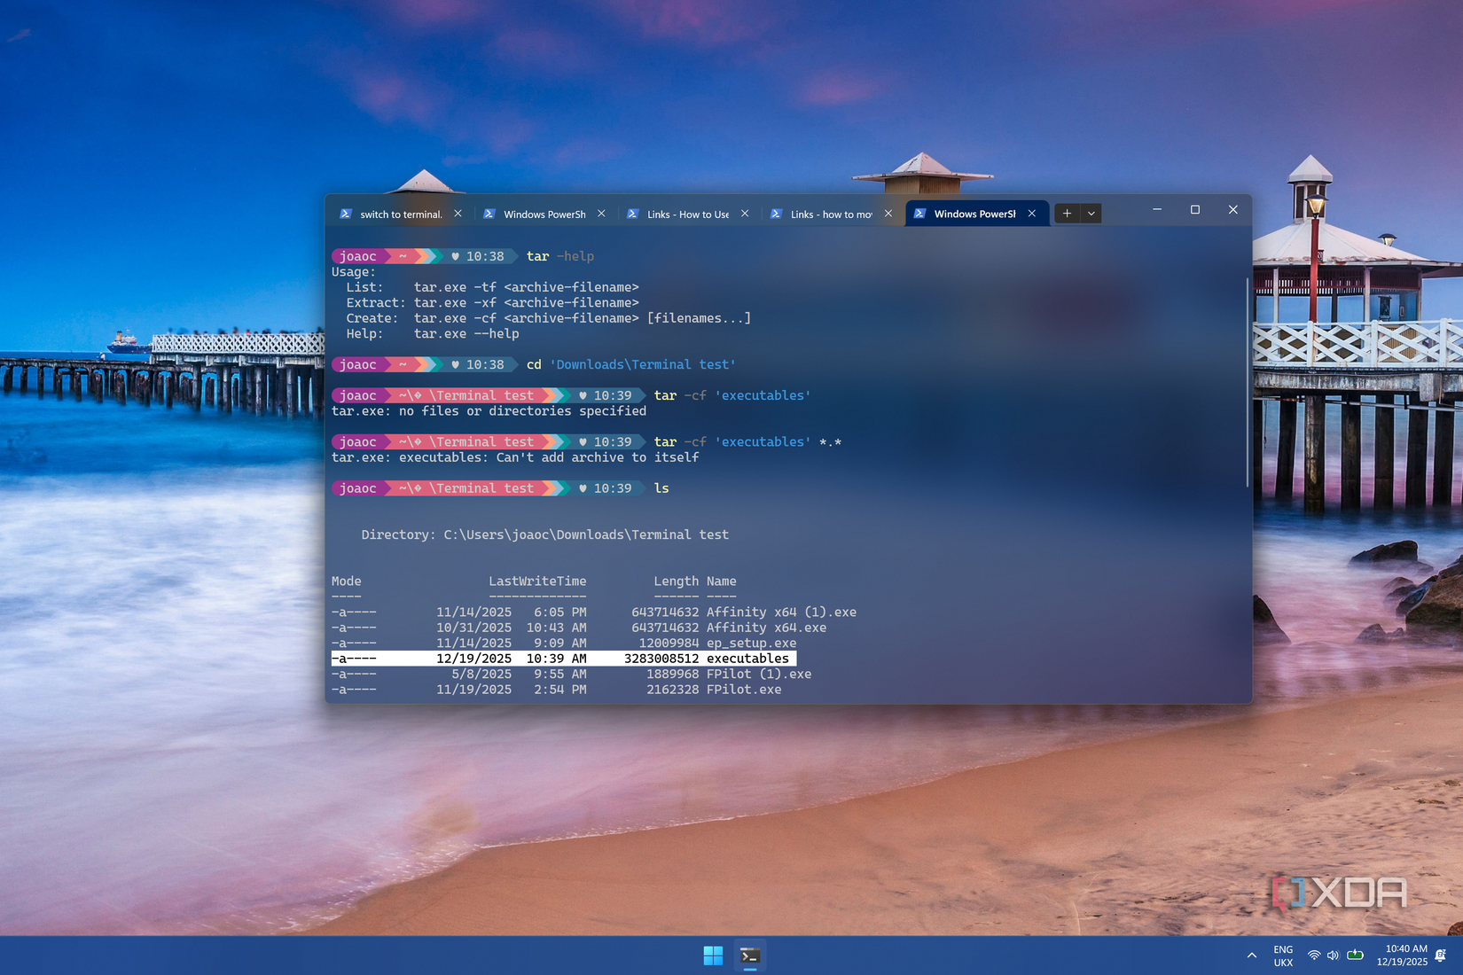1463x975 pixels.
Task: Click "cd 'Downloads\Terminal test'" command
Action: pos(631,364)
